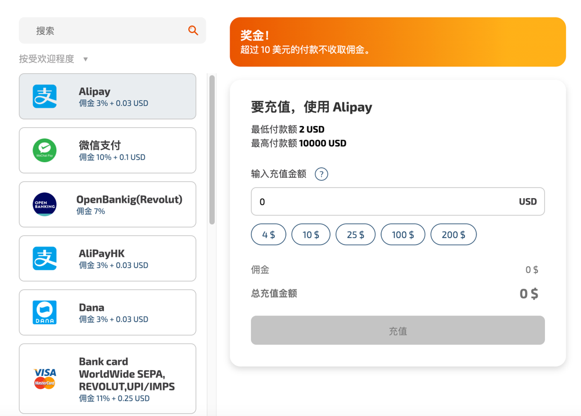Click the Dana name text
The image size is (581, 416).
point(92,307)
